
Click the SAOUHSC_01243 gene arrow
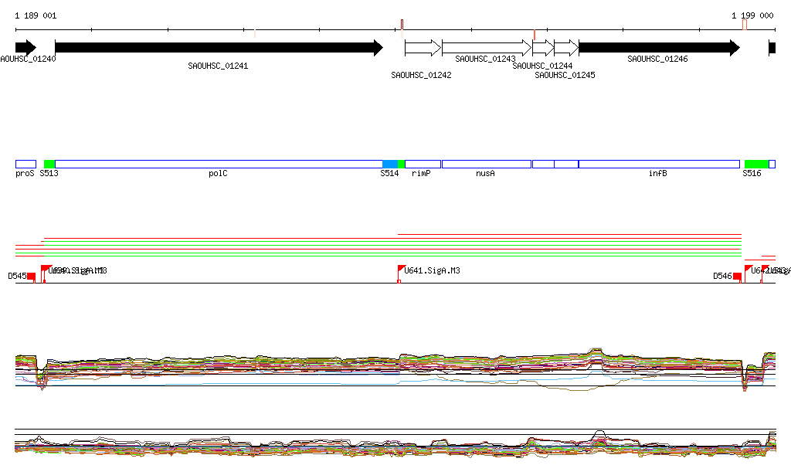[487, 48]
